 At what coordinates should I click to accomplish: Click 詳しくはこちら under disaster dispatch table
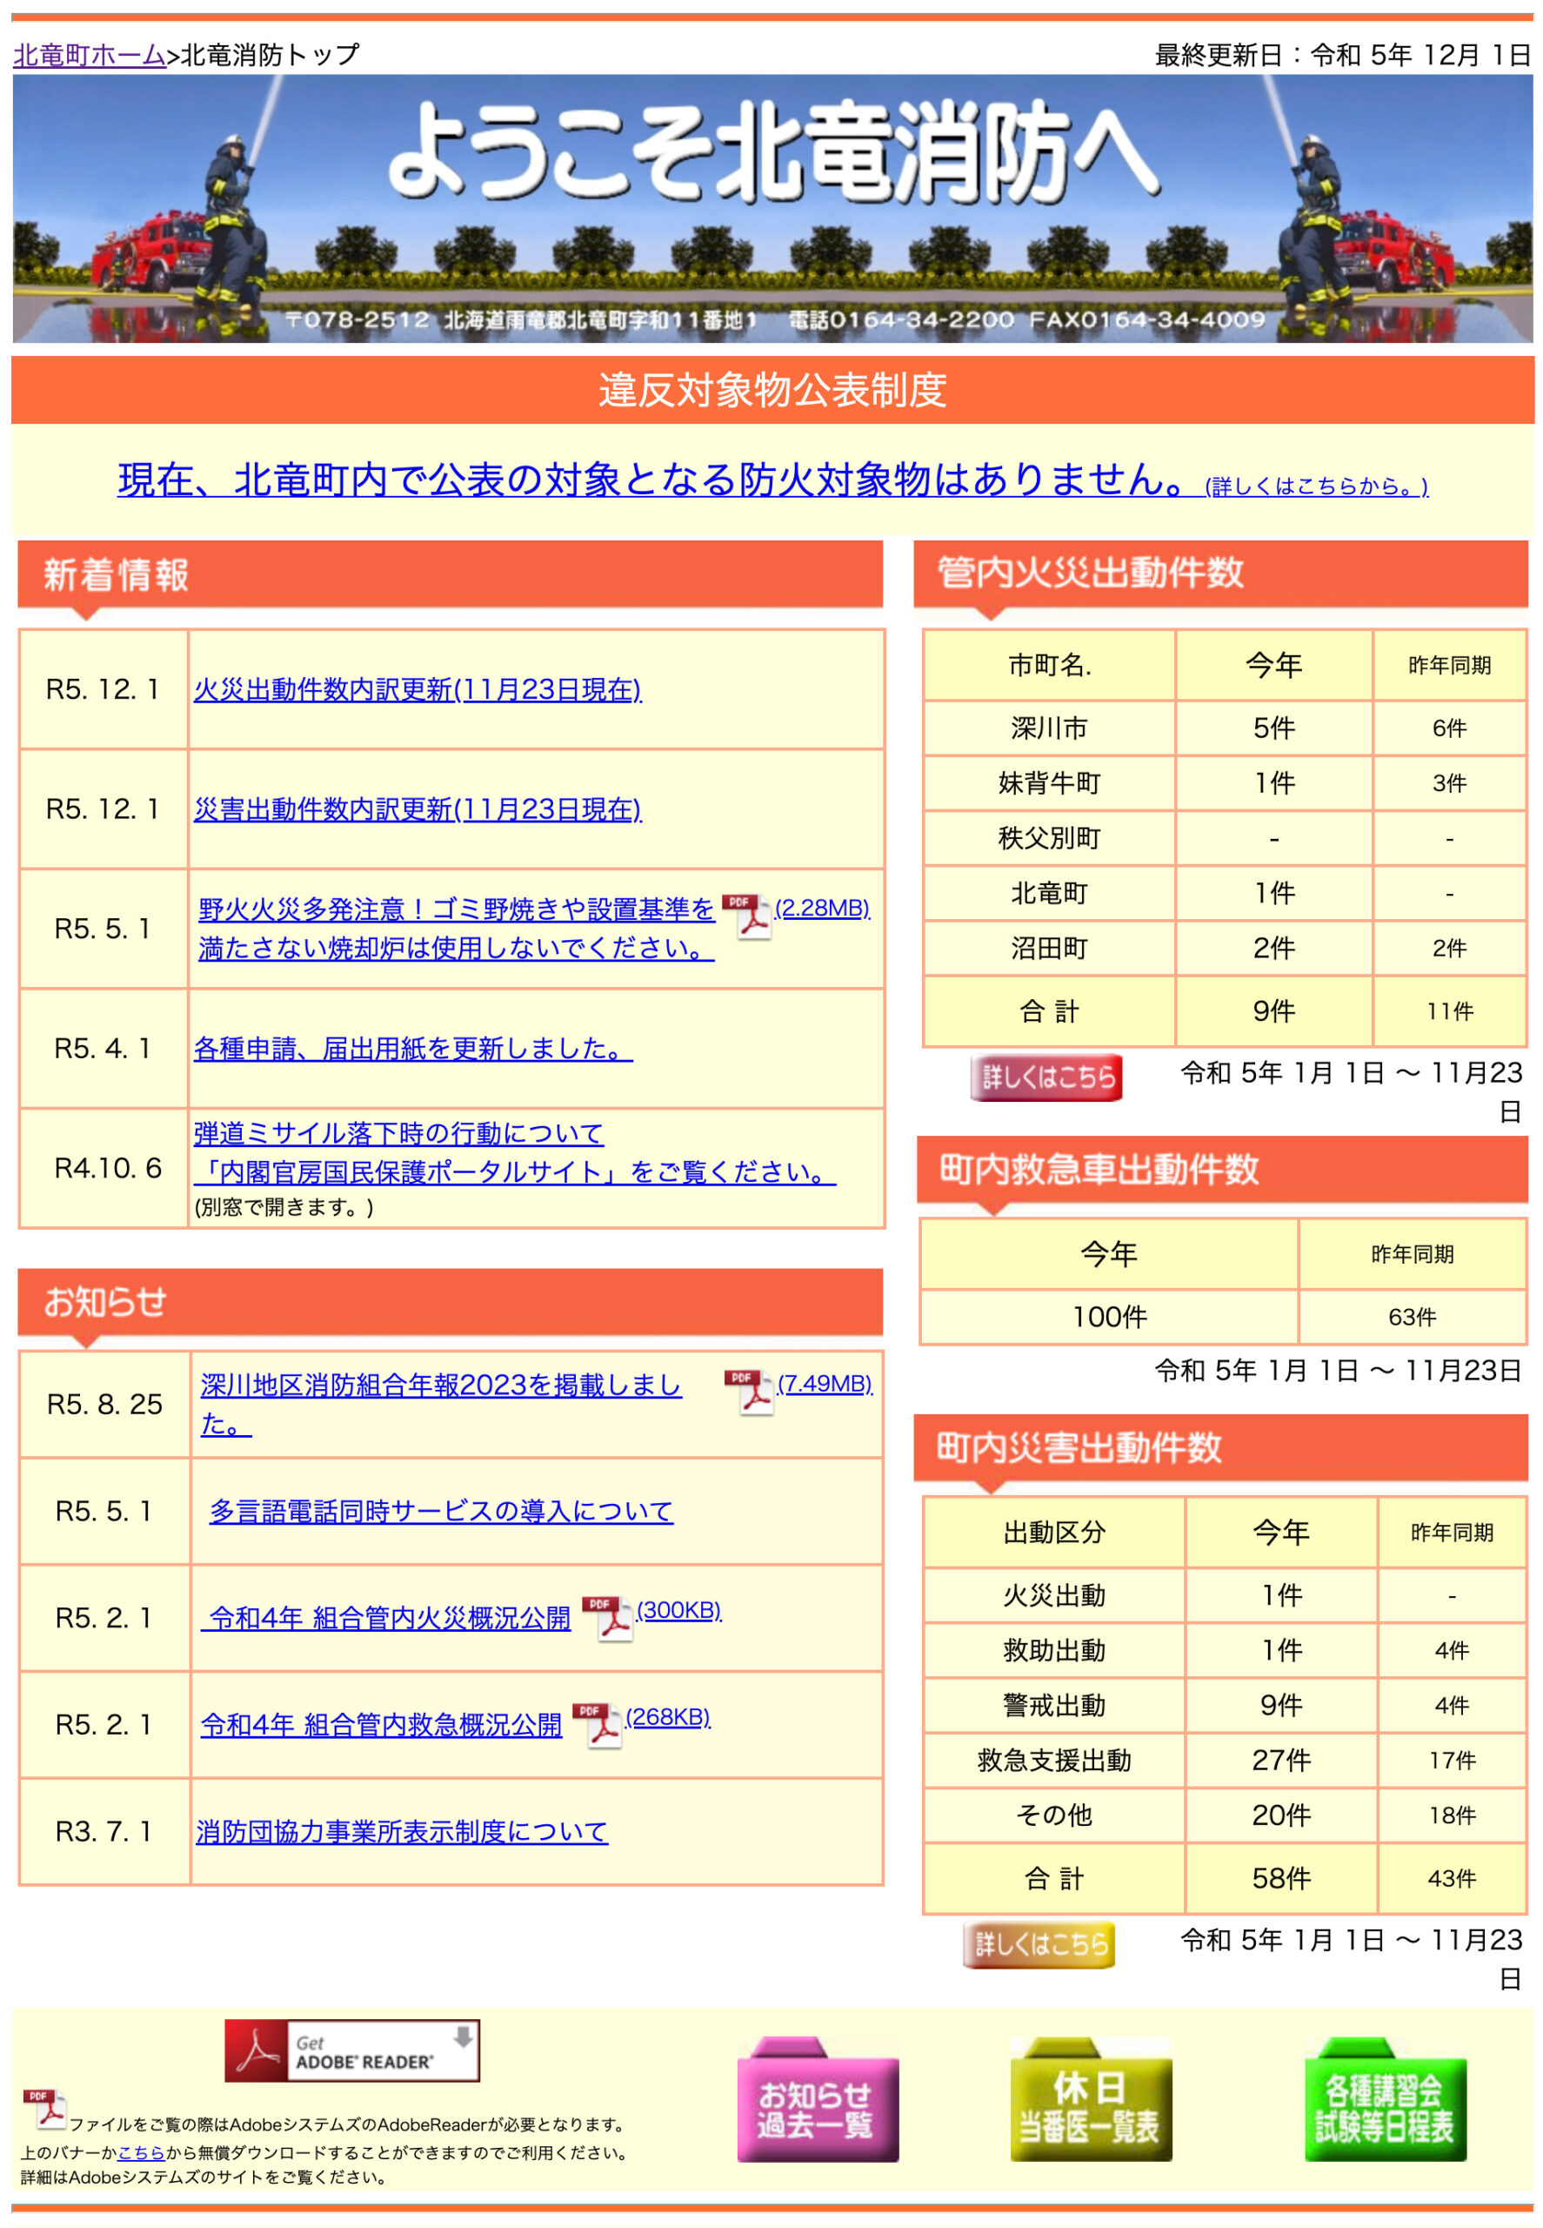(x=1039, y=1944)
